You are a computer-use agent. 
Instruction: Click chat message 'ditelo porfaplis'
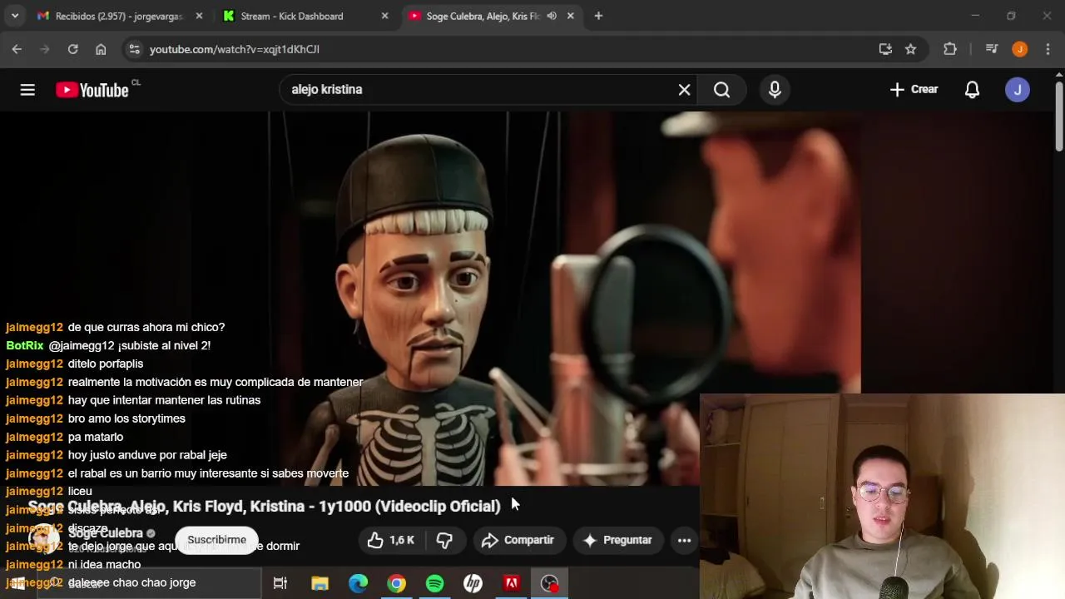click(106, 364)
